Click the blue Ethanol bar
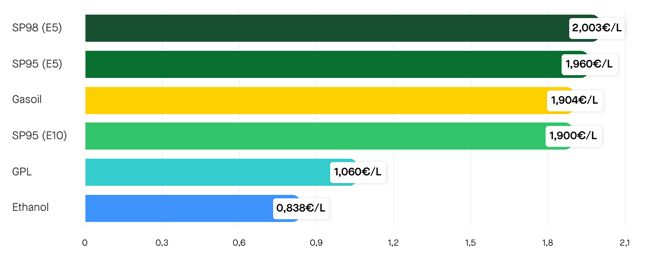Image resolution: width=645 pixels, height=270 pixels. (x=193, y=208)
